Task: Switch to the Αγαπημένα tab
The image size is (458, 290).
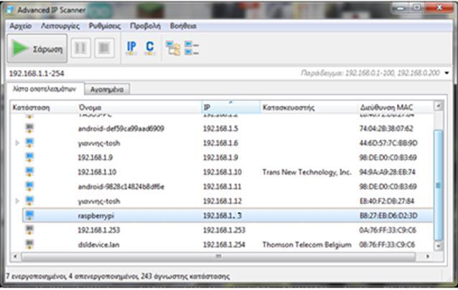Action: pos(107,90)
